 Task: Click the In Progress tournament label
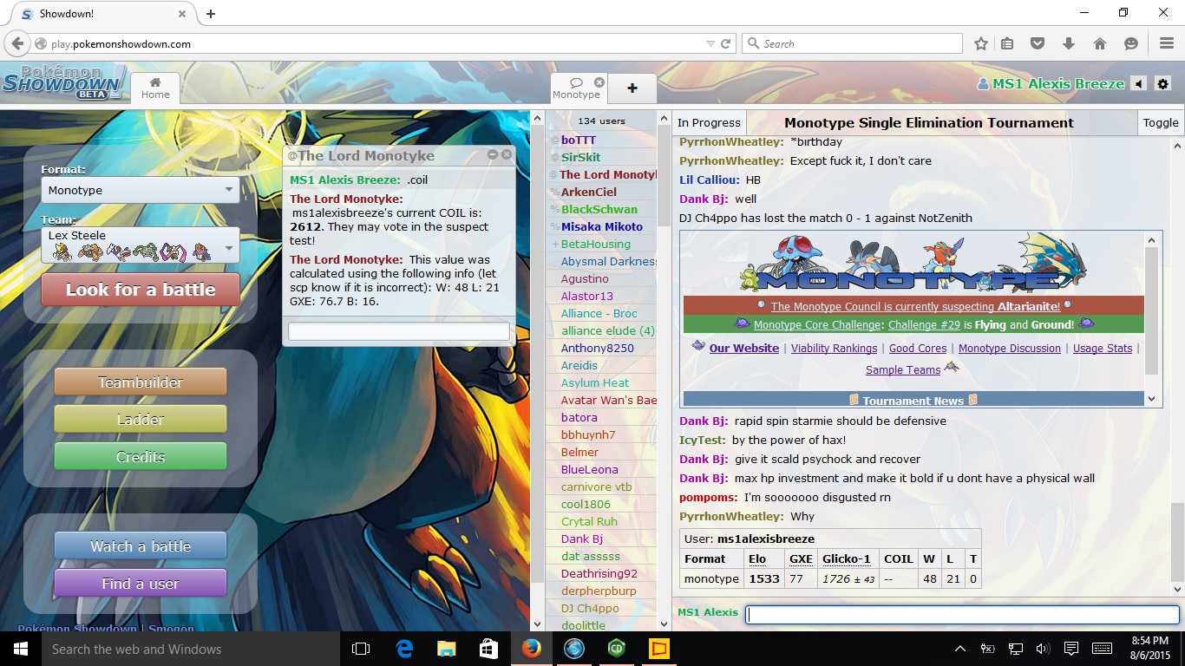tap(709, 123)
